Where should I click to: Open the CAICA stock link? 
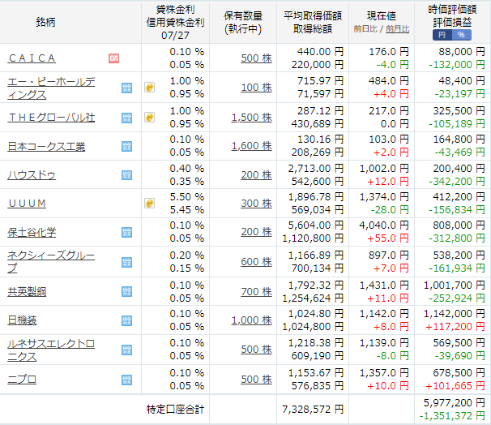[x=32, y=58]
